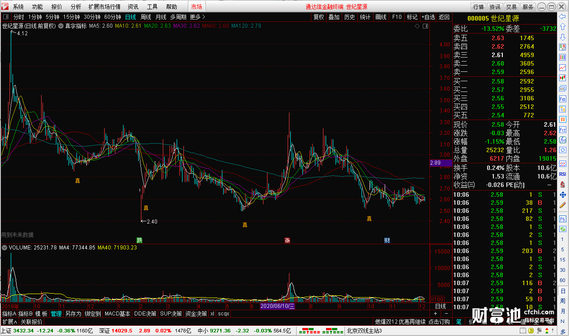This screenshot has width=569, height=336.
Task: Click the 真字指标 indicator label
Action: coord(76,26)
